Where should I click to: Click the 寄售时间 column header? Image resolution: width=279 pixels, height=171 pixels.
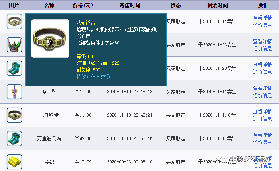pyautogui.click(x=130, y=5)
